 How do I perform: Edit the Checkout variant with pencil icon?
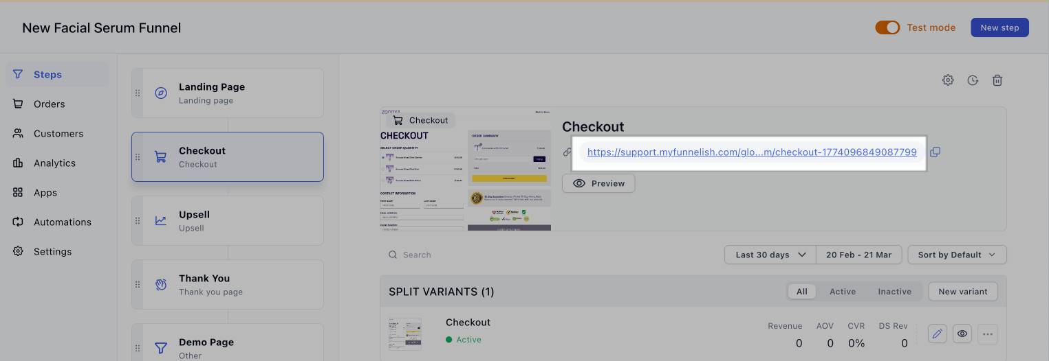point(937,334)
